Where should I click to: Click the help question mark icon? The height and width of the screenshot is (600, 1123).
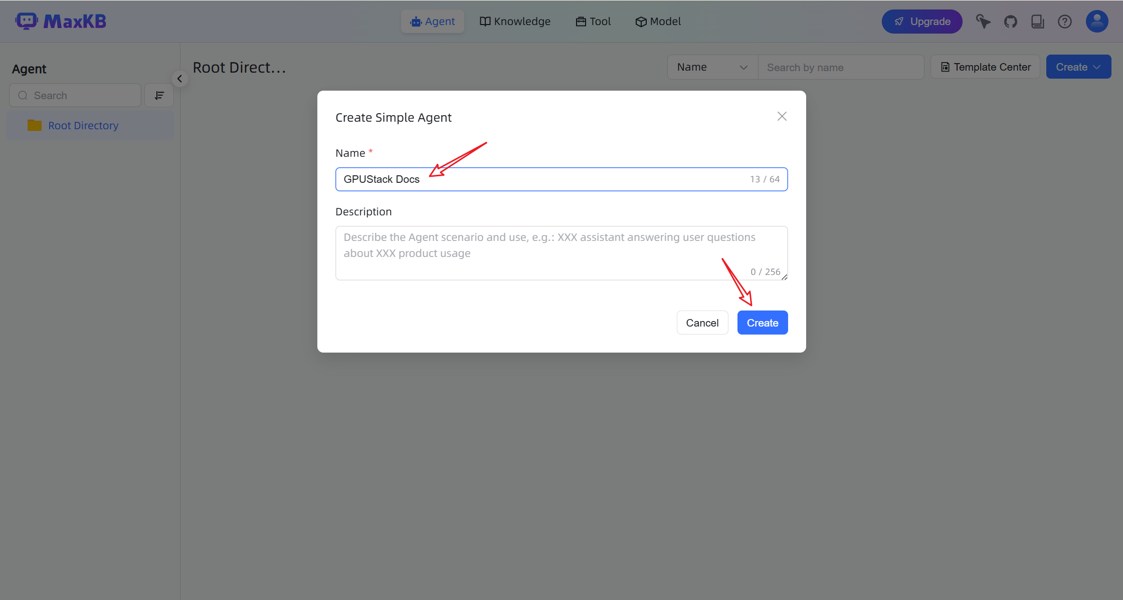[x=1064, y=22]
